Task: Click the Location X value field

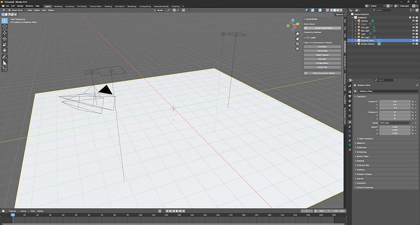Action: (395, 102)
